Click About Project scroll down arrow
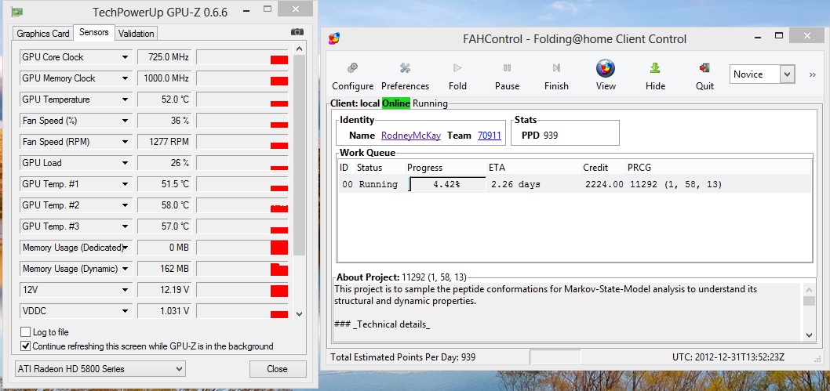Image resolution: width=830 pixels, height=391 pixels. 809,335
